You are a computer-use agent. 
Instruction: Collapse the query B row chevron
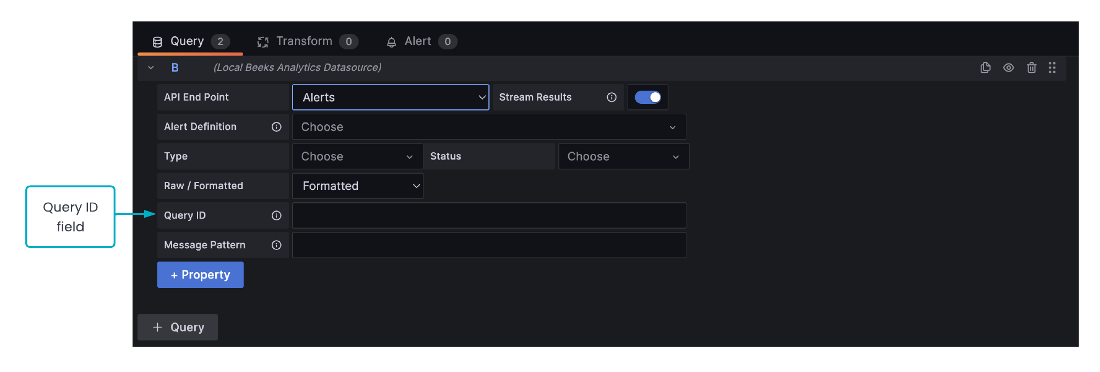click(x=151, y=68)
